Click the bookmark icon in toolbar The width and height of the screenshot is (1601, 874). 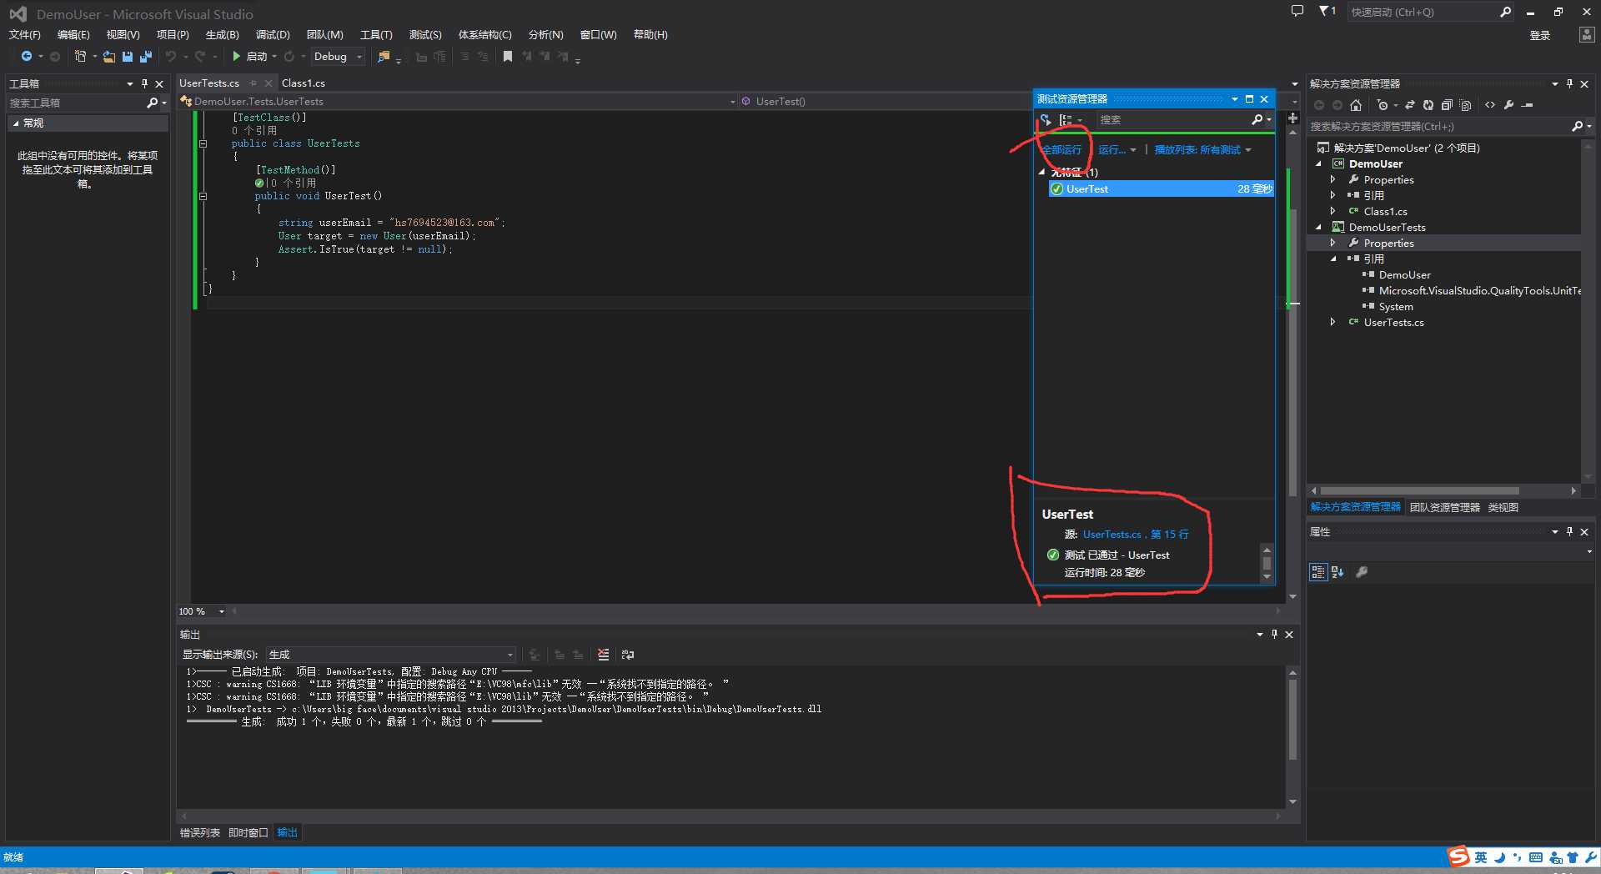click(507, 57)
